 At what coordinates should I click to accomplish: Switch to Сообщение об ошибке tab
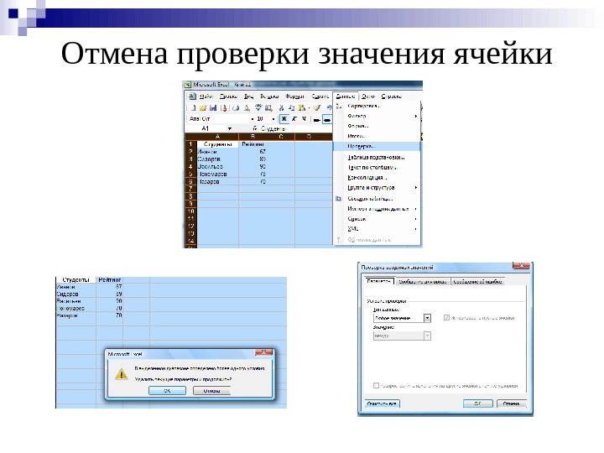(x=477, y=282)
